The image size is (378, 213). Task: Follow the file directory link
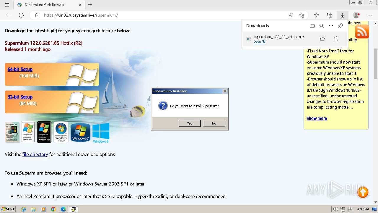click(35, 154)
